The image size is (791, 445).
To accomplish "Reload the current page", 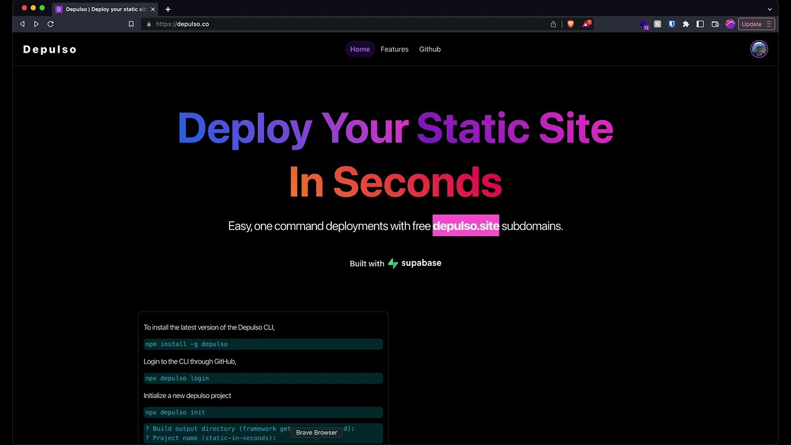I will [x=51, y=24].
